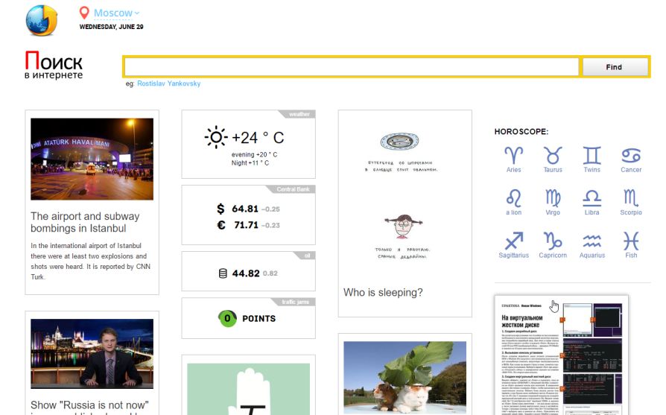Open the Istanbul bombings headline
Image resolution: width=666 pixels, height=415 pixels.
(85, 222)
